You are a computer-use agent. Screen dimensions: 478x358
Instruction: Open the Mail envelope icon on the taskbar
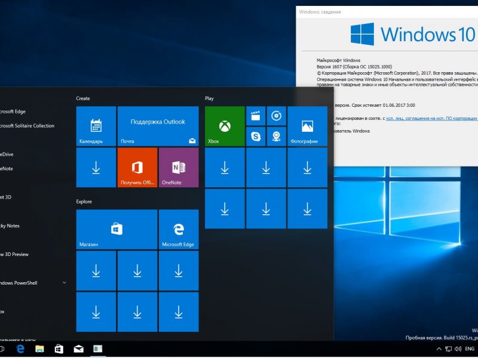pyautogui.click(x=79, y=349)
